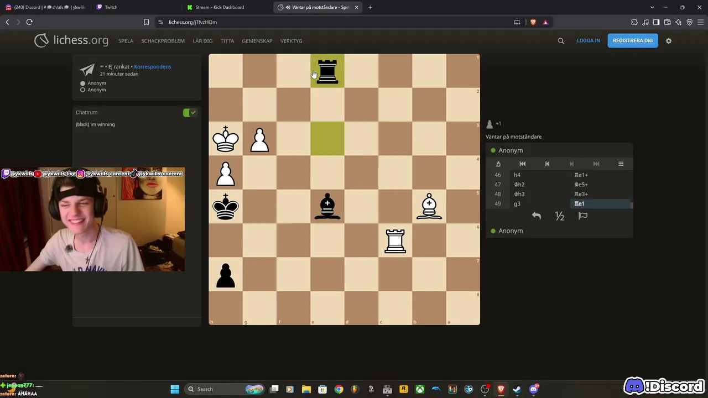Open the lichess search icon
This screenshot has height=398, width=708.
[561, 41]
